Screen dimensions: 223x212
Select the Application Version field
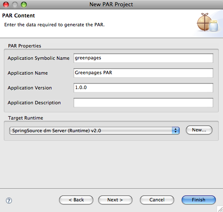[143, 88]
